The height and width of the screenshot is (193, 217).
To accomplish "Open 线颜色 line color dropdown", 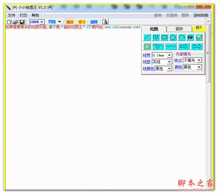I will click(169, 69).
